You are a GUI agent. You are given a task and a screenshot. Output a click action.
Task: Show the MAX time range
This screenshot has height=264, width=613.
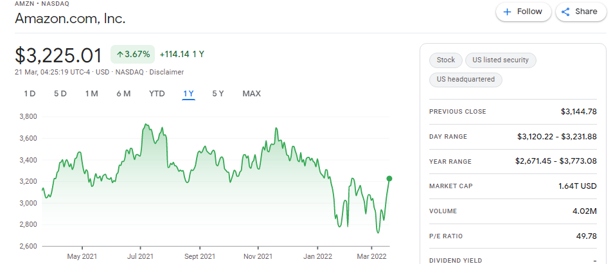tap(251, 94)
